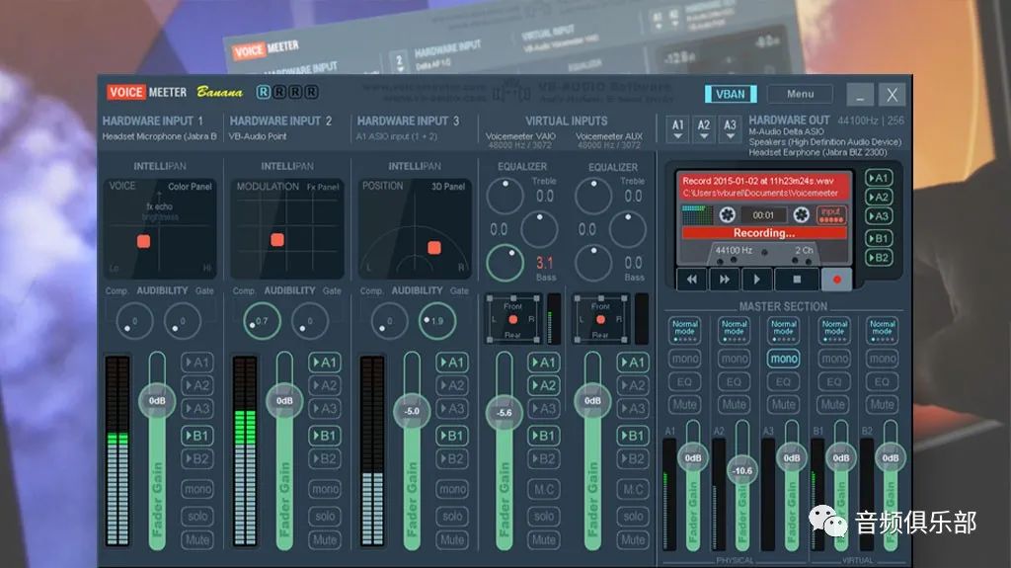Mute the B2 master bus
The height and width of the screenshot is (568, 1011).
[882, 405]
